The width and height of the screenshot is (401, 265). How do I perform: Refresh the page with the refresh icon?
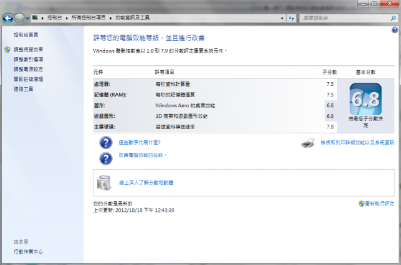click(291, 18)
